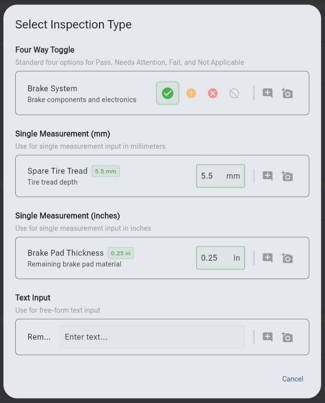This screenshot has width=325, height=403.
Task: Set Brake System to Not Applicable
Action: (234, 93)
